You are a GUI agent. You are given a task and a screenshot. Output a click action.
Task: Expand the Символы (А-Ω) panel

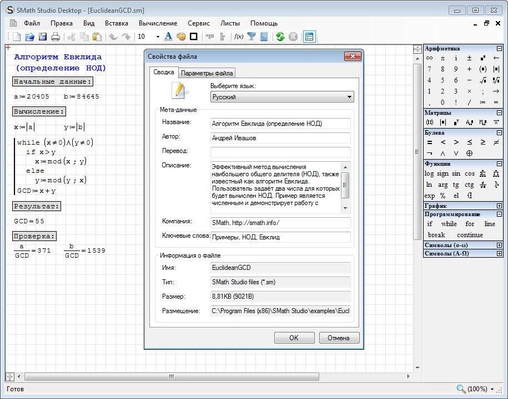coord(499,253)
